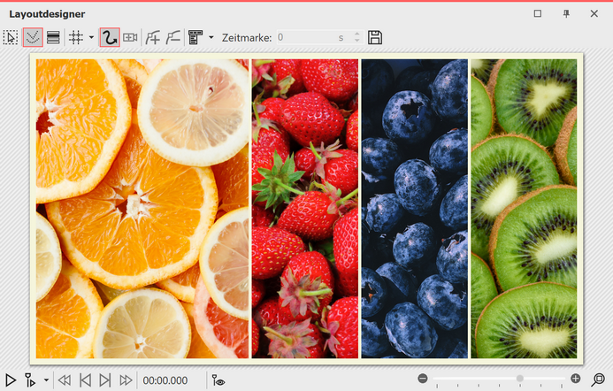Viewport: 613px width, 391px height.
Task: Toggle the motion path tool
Action: point(110,37)
